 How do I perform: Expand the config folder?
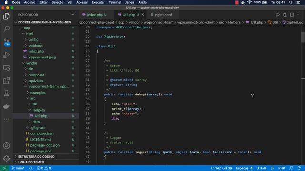33,39
